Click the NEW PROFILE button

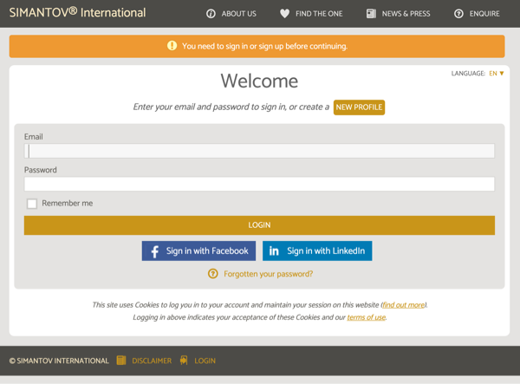click(359, 107)
